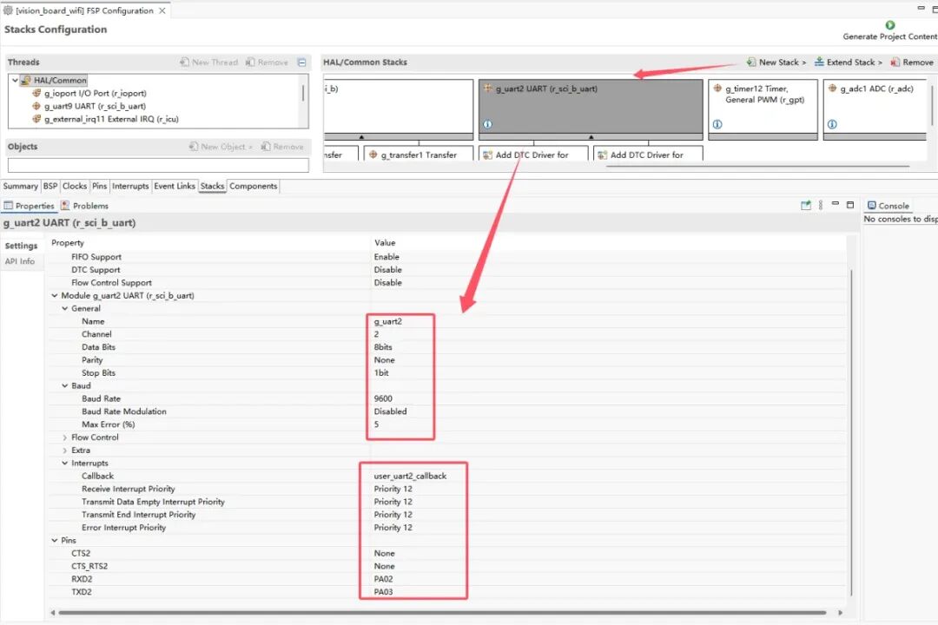Click Remove button in Threads panel
This screenshot has height=625, width=938.
(267, 62)
